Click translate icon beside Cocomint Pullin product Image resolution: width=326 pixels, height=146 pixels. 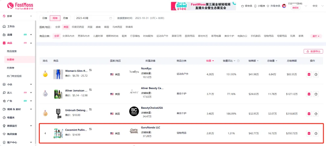click(x=91, y=129)
